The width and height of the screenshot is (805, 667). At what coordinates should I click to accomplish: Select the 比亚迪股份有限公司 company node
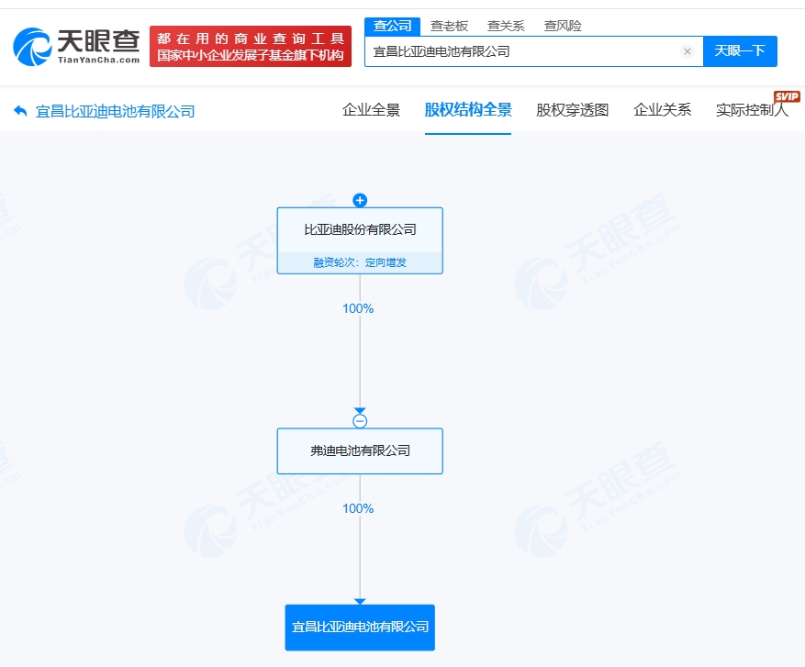click(359, 230)
